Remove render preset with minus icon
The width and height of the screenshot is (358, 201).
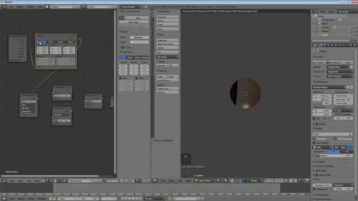point(351,87)
